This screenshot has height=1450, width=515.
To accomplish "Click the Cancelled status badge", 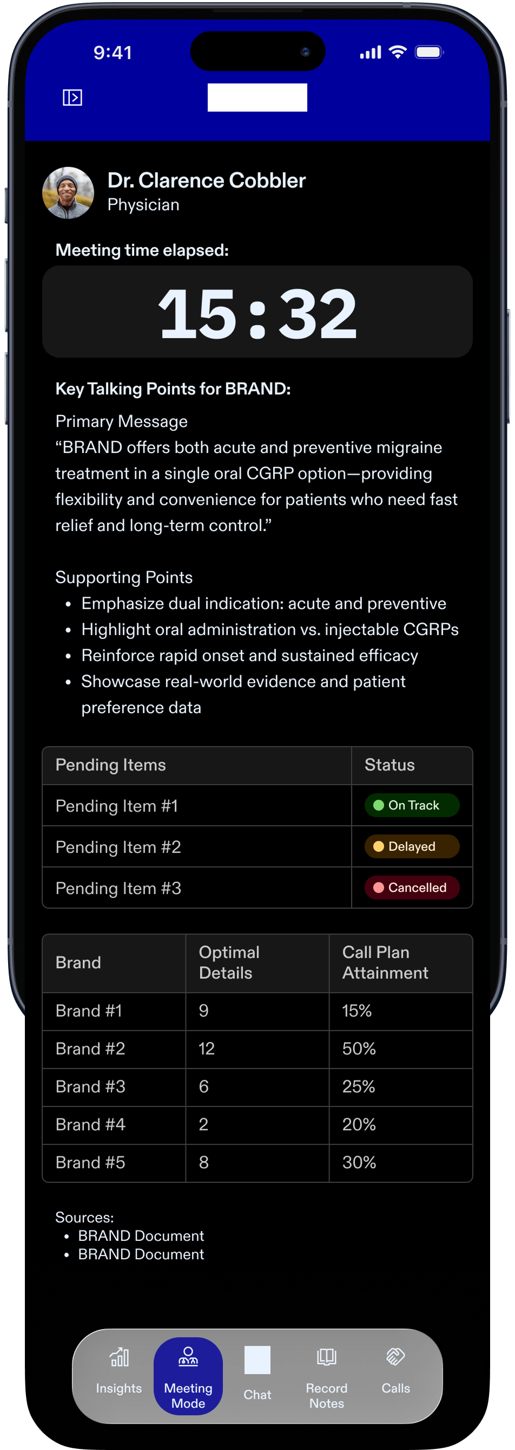I will 412,888.
